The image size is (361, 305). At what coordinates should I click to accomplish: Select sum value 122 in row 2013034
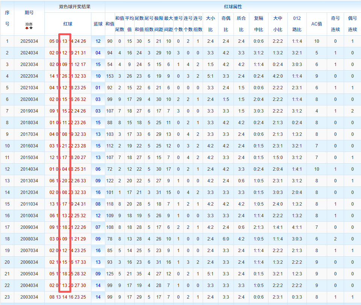[110, 181]
